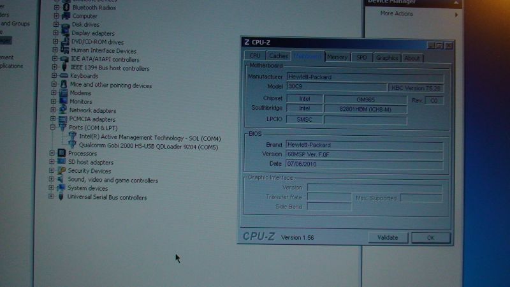The height and width of the screenshot is (287, 510).
Task: Click the KBC Version 75.28 field
Action: coord(416,88)
